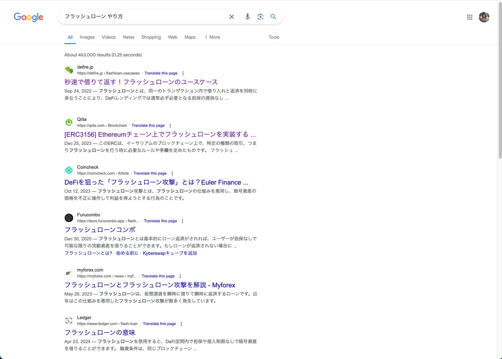Open the Google account profile avatar
Viewport: 502px width, 359px height.
[x=484, y=17]
